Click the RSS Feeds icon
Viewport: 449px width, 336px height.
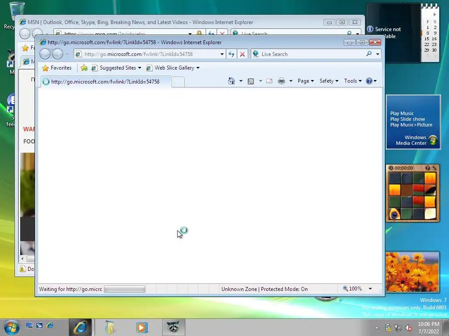251,81
